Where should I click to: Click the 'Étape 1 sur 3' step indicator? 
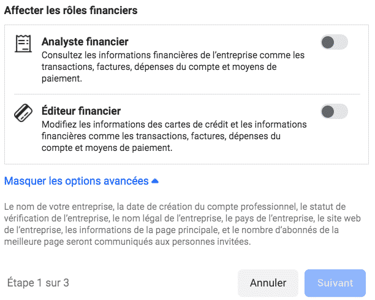(38, 283)
